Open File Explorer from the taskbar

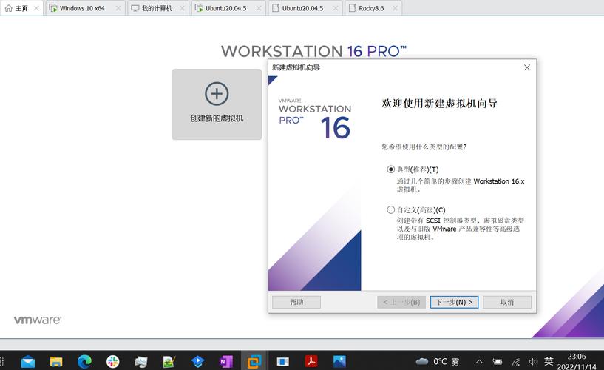(56, 362)
